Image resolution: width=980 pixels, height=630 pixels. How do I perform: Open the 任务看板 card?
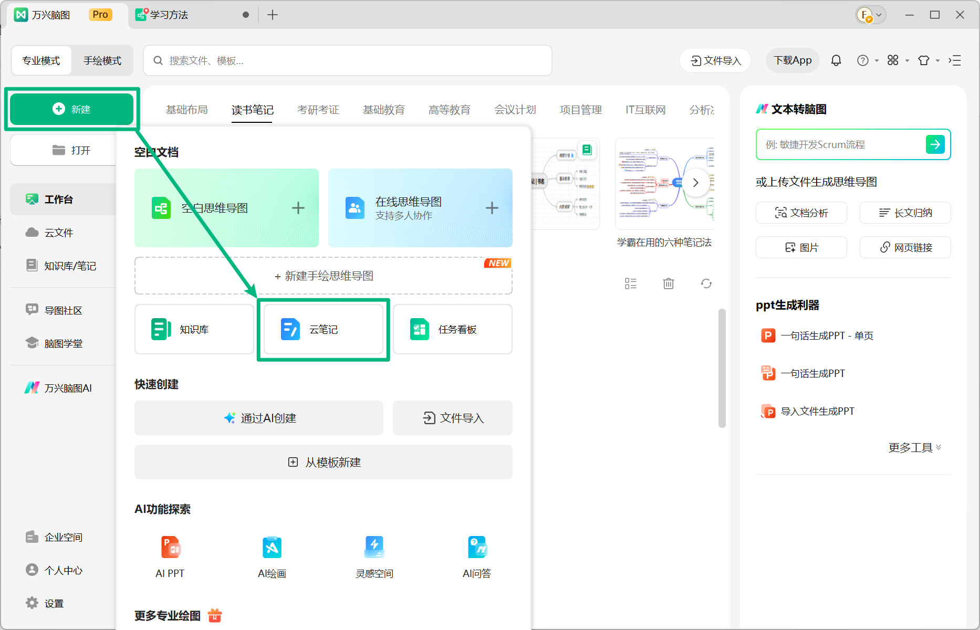pos(453,329)
